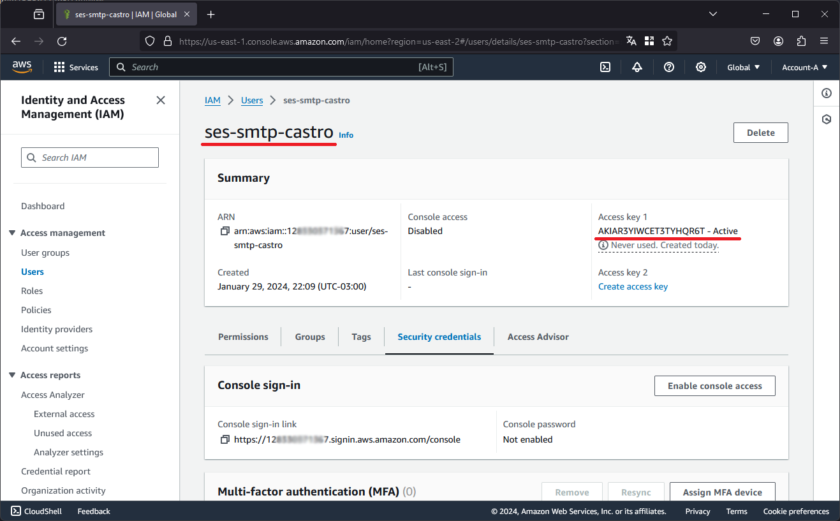Open a new browser tab
Image resolution: width=840 pixels, height=521 pixels.
tap(211, 14)
